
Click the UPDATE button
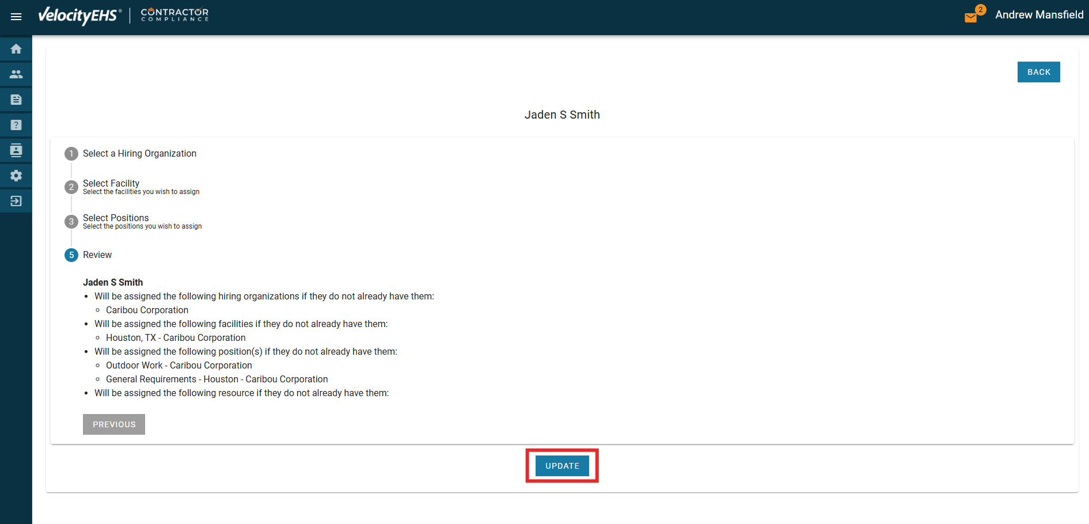coord(562,466)
